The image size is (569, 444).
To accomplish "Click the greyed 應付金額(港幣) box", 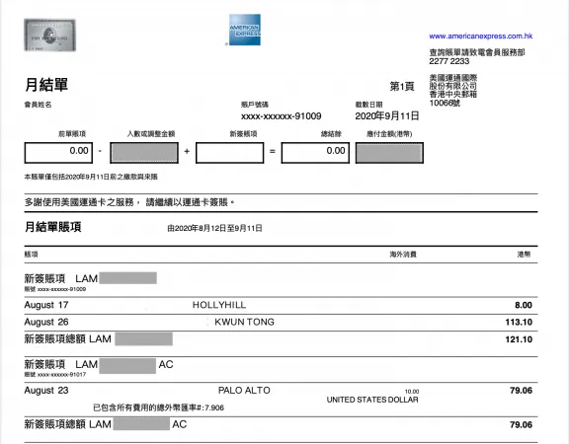I will click(x=389, y=153).
